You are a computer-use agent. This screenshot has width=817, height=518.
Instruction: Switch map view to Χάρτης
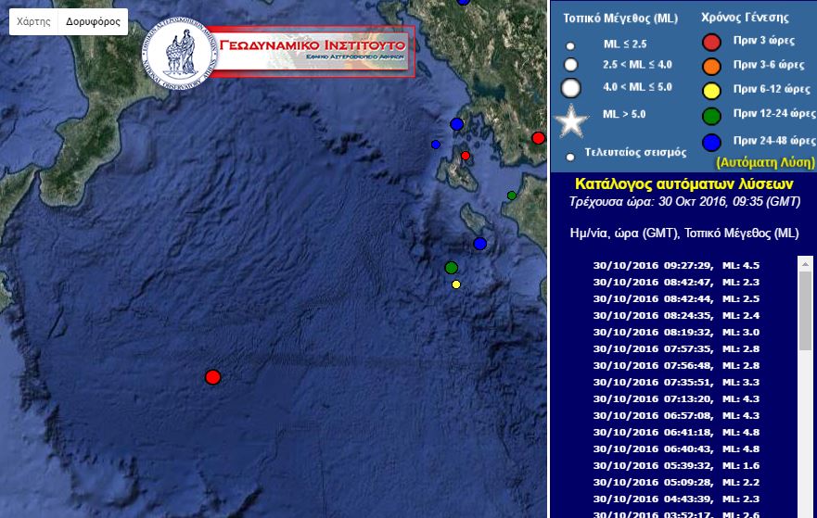click(x=33, y=22)
